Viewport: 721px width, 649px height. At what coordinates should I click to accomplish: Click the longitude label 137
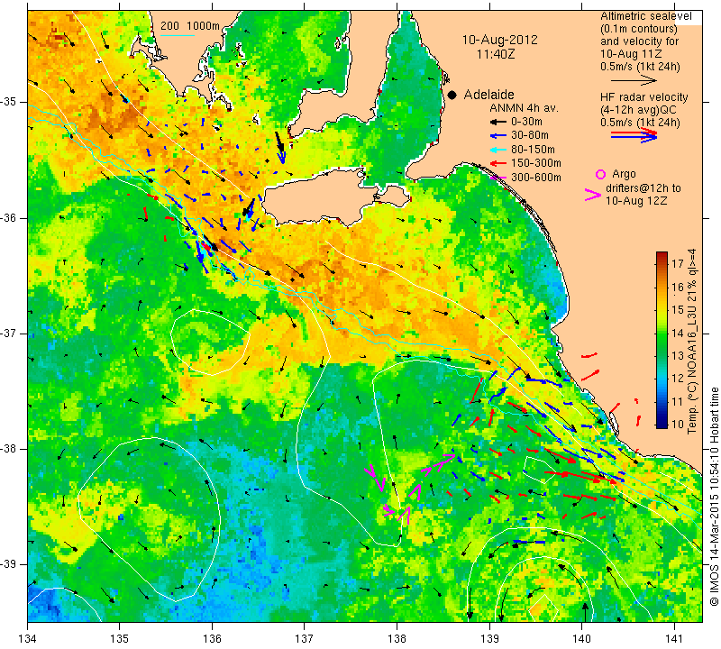(305, 639)
